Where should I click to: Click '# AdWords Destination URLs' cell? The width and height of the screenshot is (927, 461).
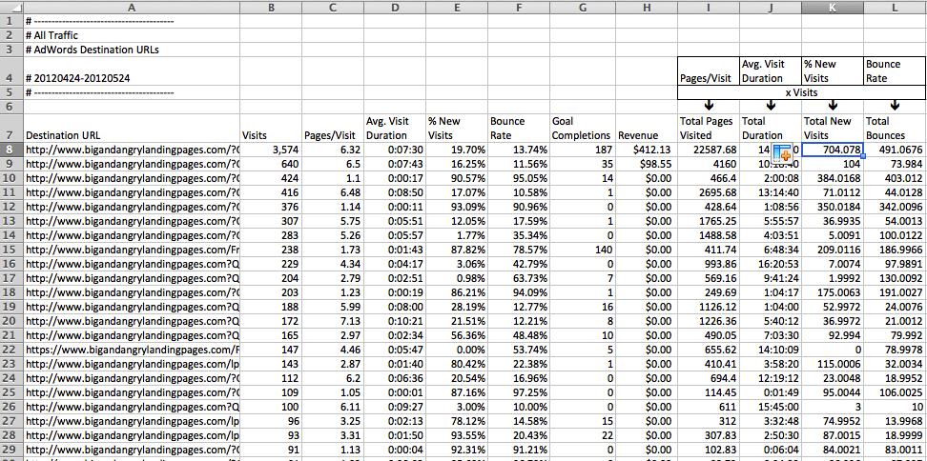(x=132, y=50)
